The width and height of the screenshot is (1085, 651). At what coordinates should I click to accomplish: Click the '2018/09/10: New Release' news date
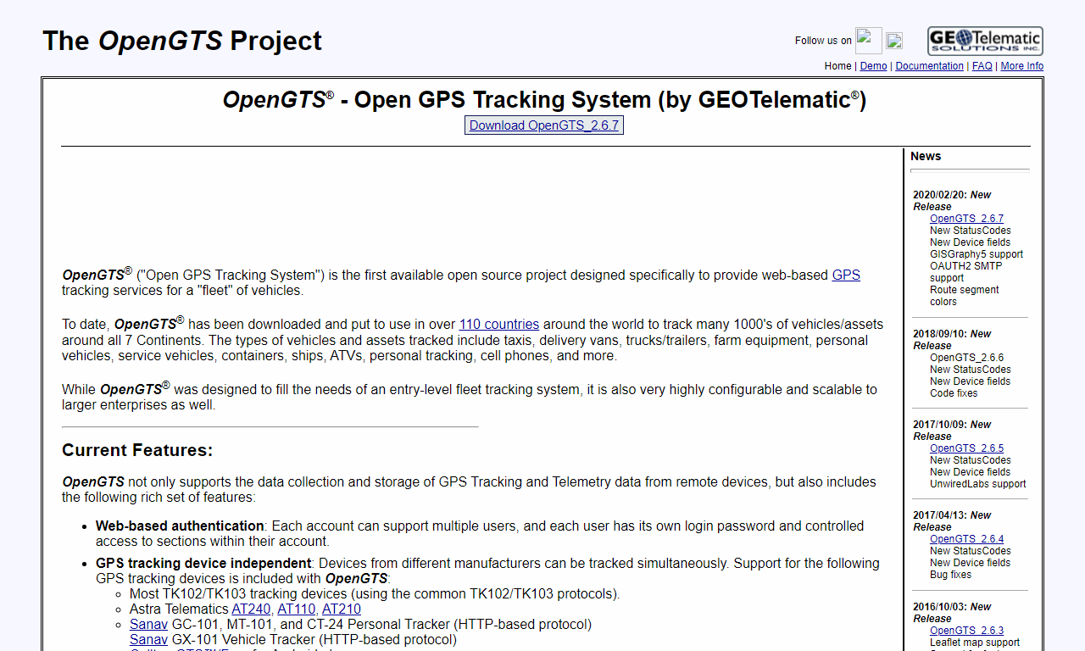(952, 340)
